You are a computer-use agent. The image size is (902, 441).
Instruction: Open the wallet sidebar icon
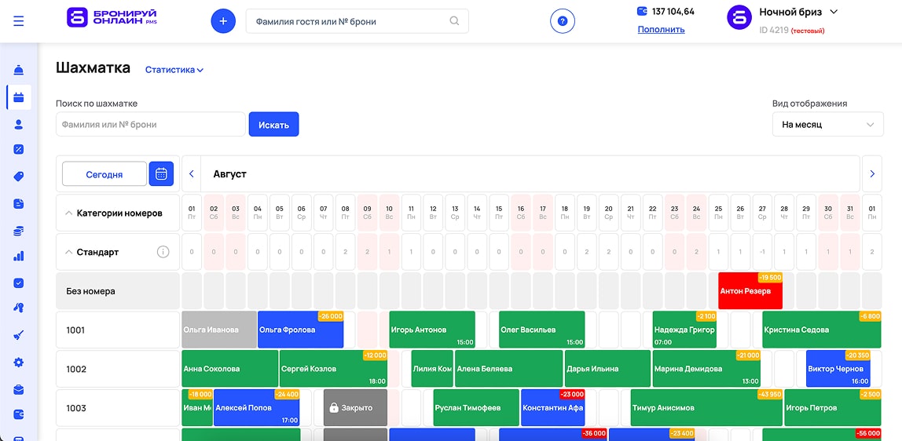(18, 414)
